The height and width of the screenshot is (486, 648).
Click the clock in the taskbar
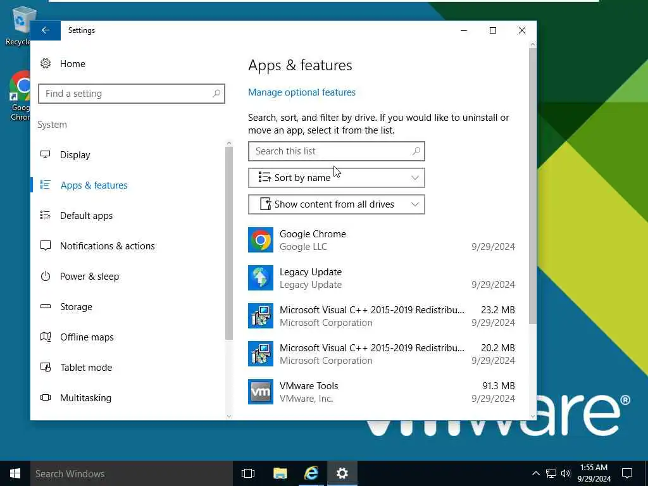coord(594,473)
